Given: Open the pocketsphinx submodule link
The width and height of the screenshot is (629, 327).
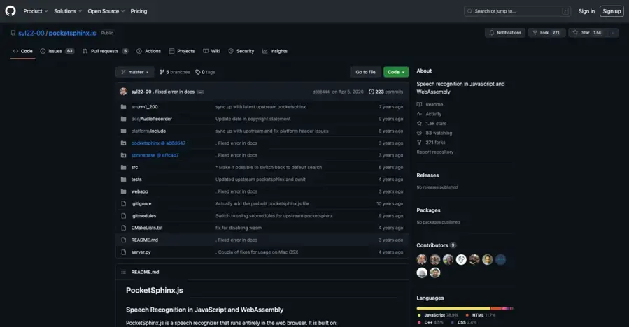Looking at the screenshot, I should [x=158, y=143].
